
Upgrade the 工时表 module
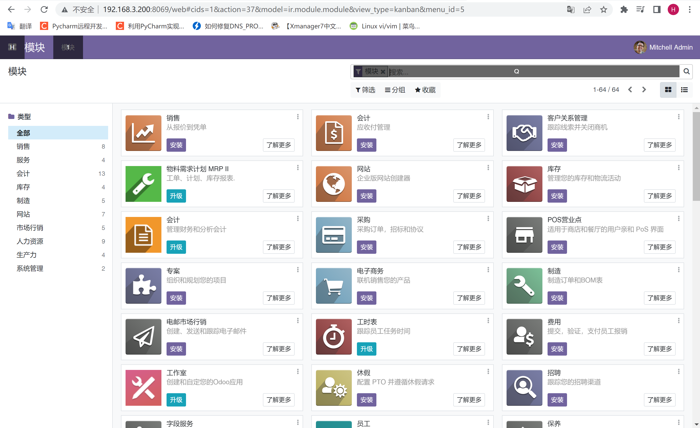click(x=366, y=349)
